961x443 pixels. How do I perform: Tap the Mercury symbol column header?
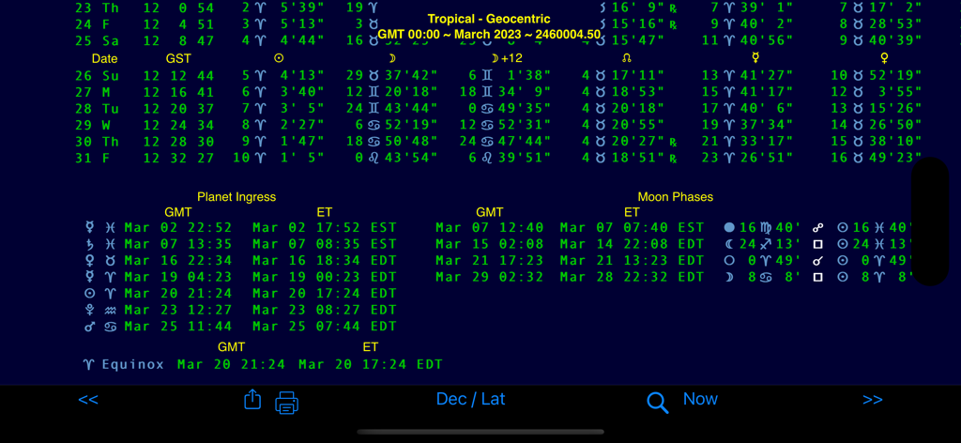tap(755, 58)
